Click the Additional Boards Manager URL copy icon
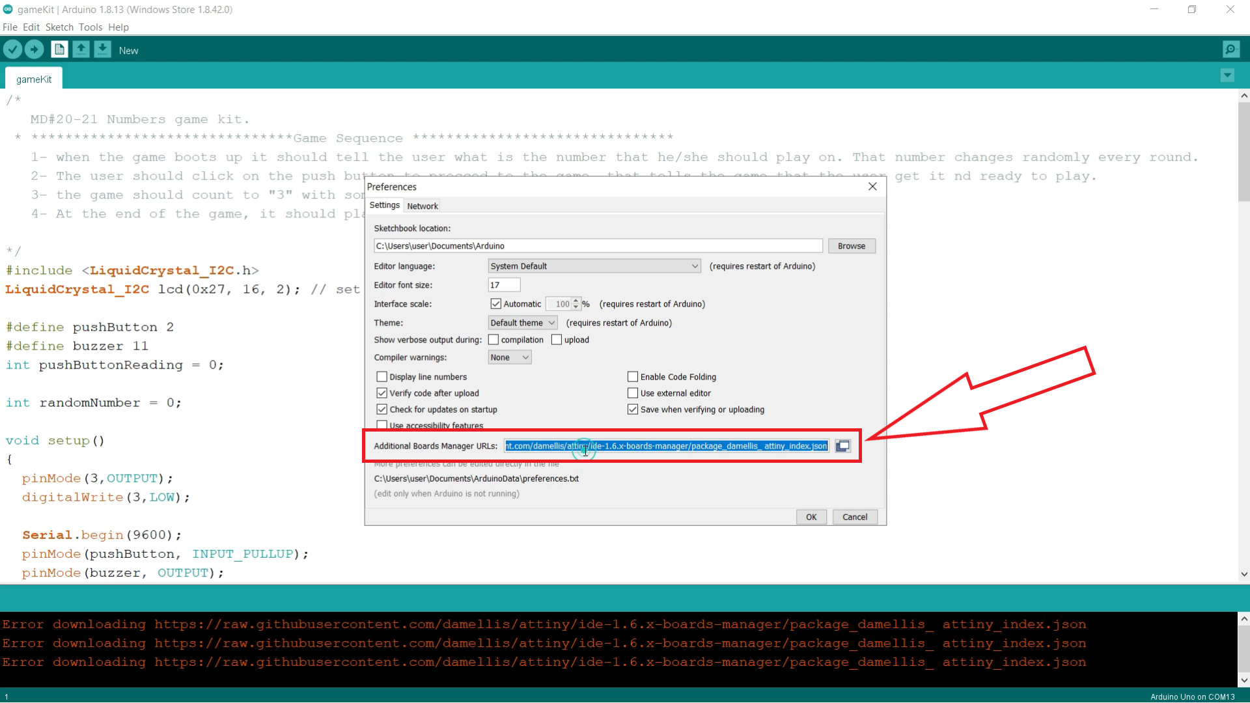The height and width of the screenshot is (703, 1250). click(x=842, y=445)
